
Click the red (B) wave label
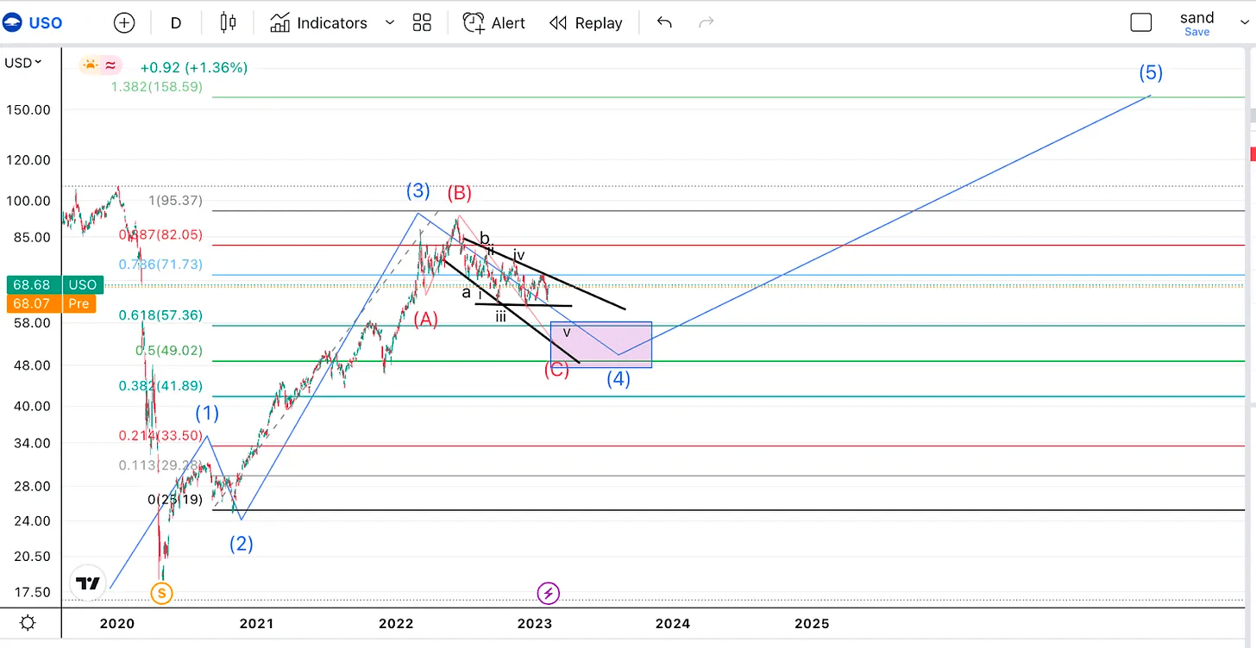pyautogui.click(x=459, y=192)
